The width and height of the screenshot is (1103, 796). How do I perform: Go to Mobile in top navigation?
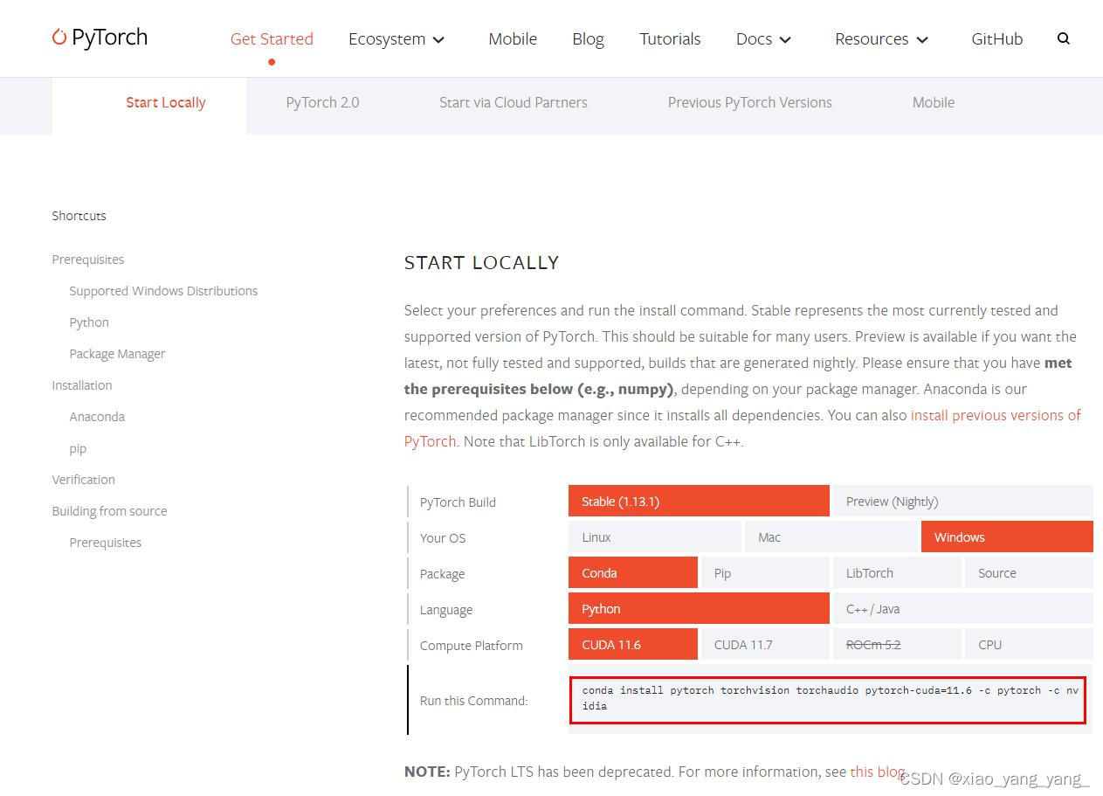coord(513,38)
